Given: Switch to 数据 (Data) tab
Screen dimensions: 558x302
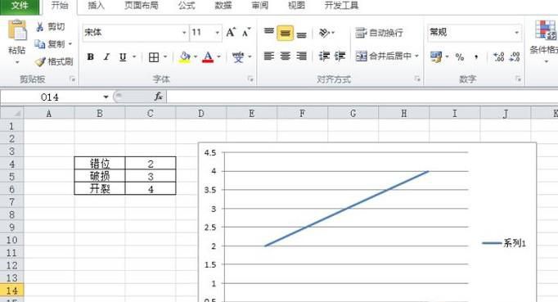Looking at the screenshot, I should click(x=223, y=6).
